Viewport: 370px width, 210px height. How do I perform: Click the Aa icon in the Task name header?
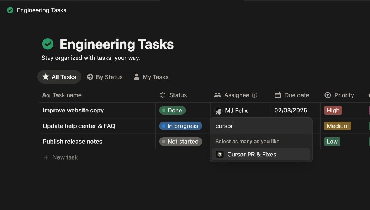(x=46, y=95)
